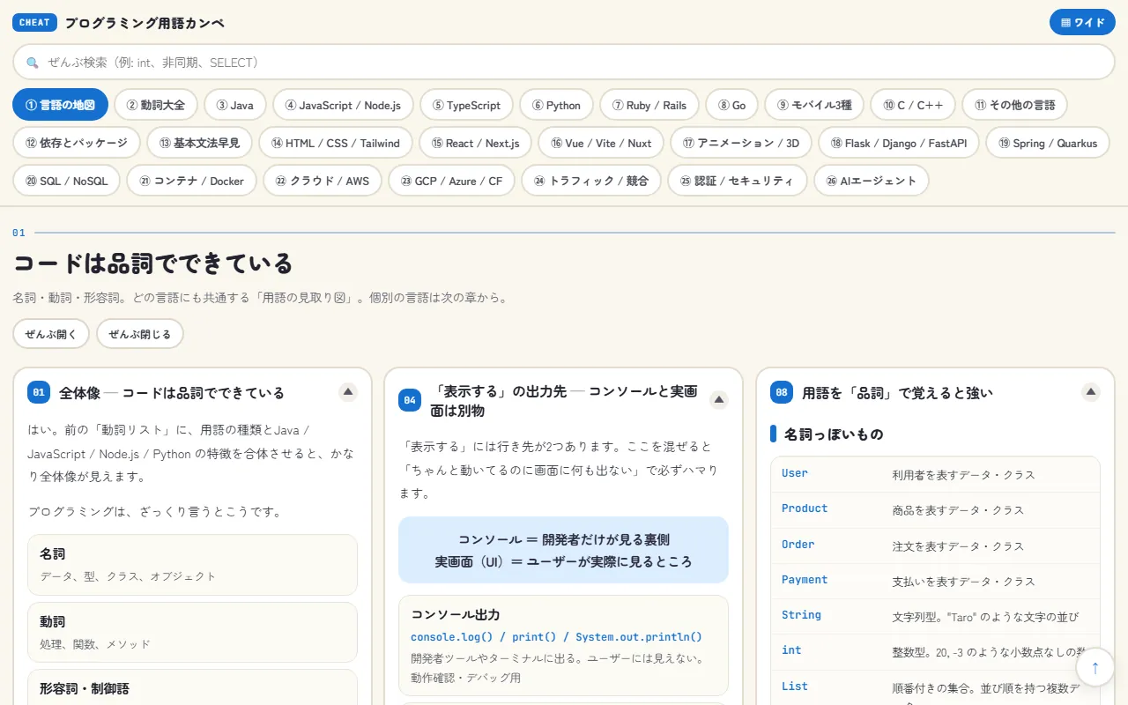Click the scroll-to-top arrow button
This screenshot has height=705, width=1128.
[x=1095, y=667]
